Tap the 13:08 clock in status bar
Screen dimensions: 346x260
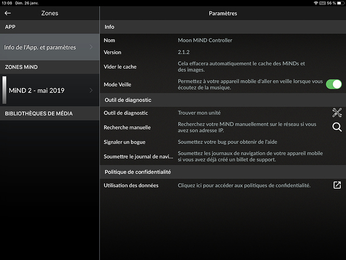pyautogui.click(x=7, y=3)
